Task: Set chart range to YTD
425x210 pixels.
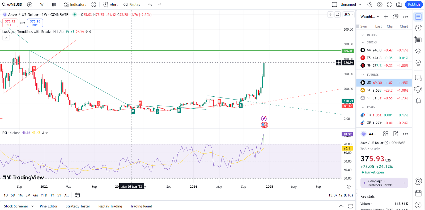Action: click(x=44, y=195)
